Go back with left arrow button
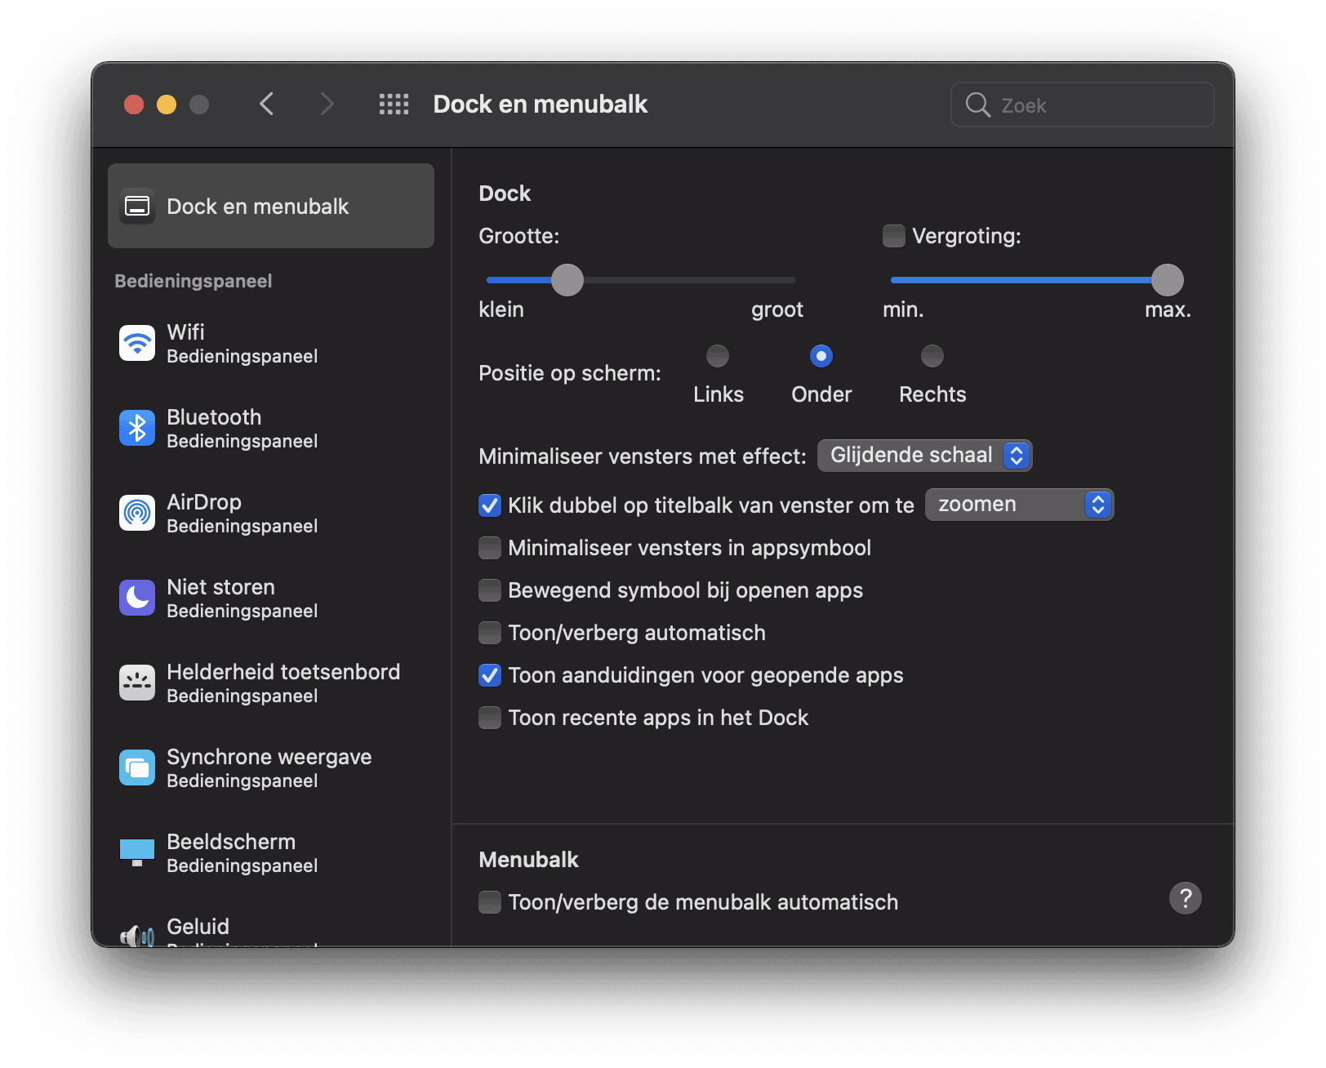Image resolution: width=1326 pixels, height=1068 pixels. point(266,104)
